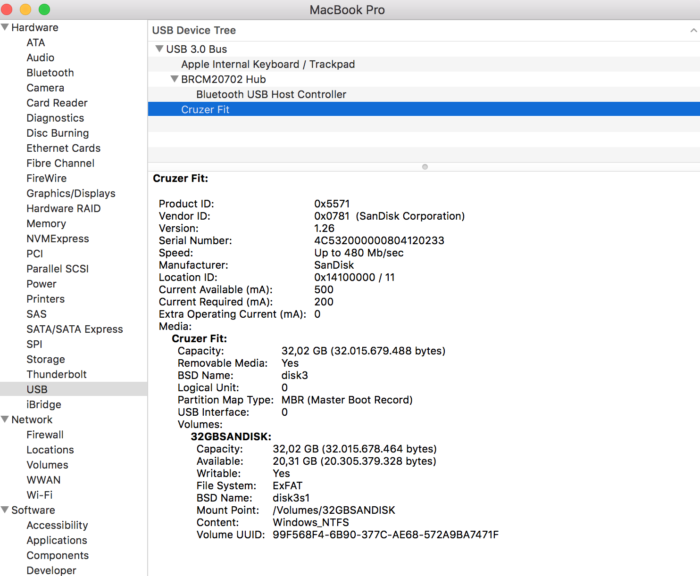Open Developer under Software

pos(51,570)
